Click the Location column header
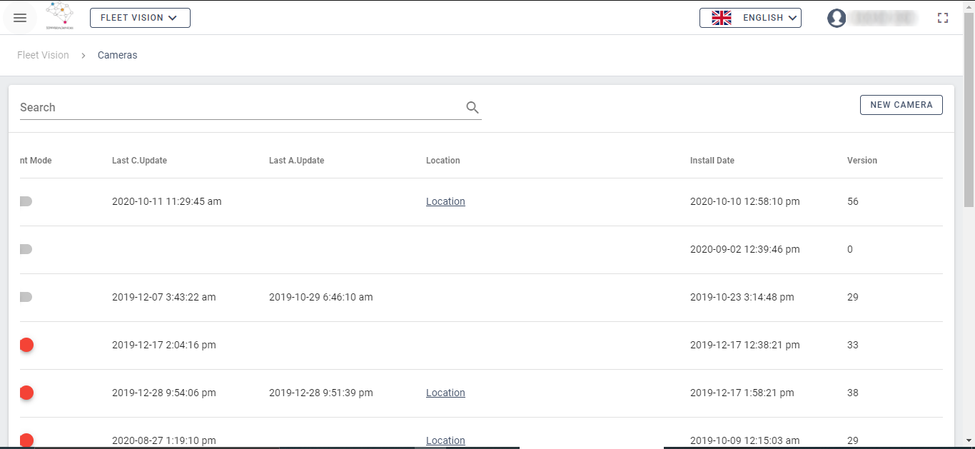The width and height of the screenshot is (975, 449). point(443,161)
